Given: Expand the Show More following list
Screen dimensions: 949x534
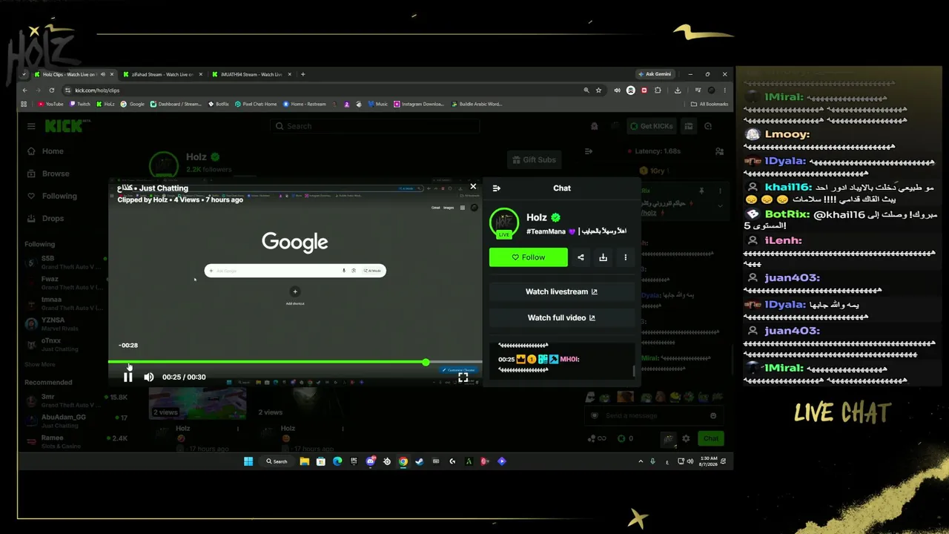Looking at the screenshot, I should tap(40, 365).
